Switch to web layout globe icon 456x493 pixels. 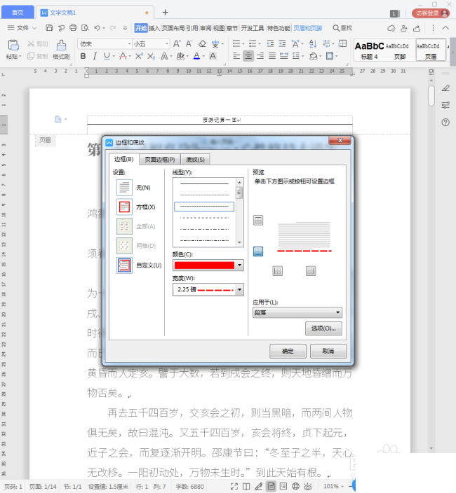[295, 487]
